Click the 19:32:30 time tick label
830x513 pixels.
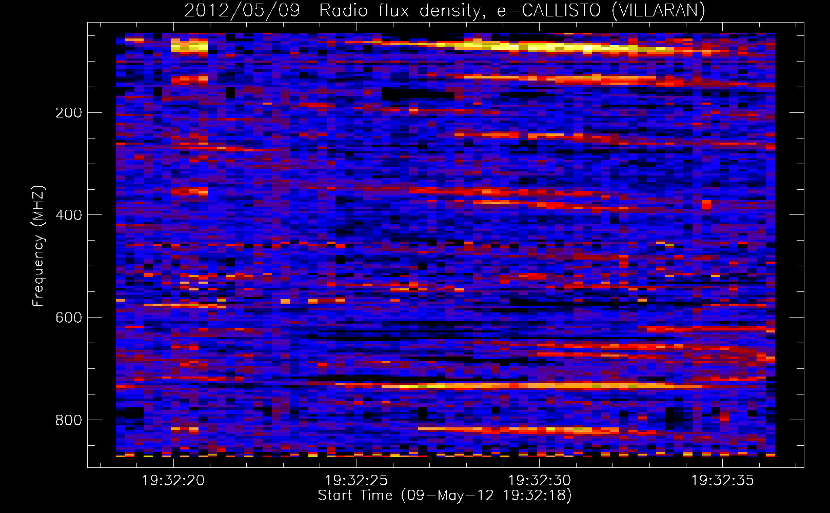pos(540,481)
